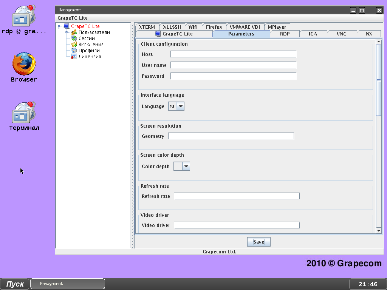Screen dimensions: 387x290
Task: Open the Firefox tab
Action: pos(214,27)
